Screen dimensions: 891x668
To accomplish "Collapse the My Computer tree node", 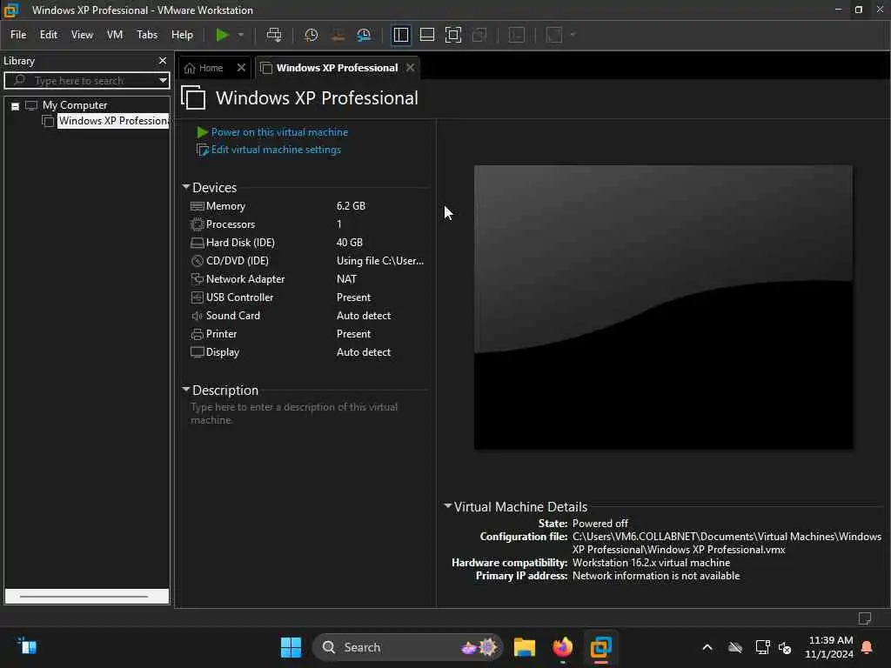I will click(16, 105).
